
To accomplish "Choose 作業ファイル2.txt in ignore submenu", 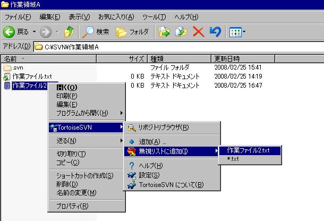I will coord(250,150).
